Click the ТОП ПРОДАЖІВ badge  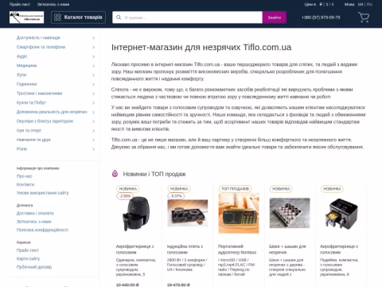pos(235,189)
